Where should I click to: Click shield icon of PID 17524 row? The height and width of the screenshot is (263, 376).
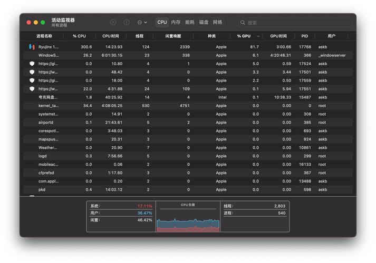[x=32, y=64]
